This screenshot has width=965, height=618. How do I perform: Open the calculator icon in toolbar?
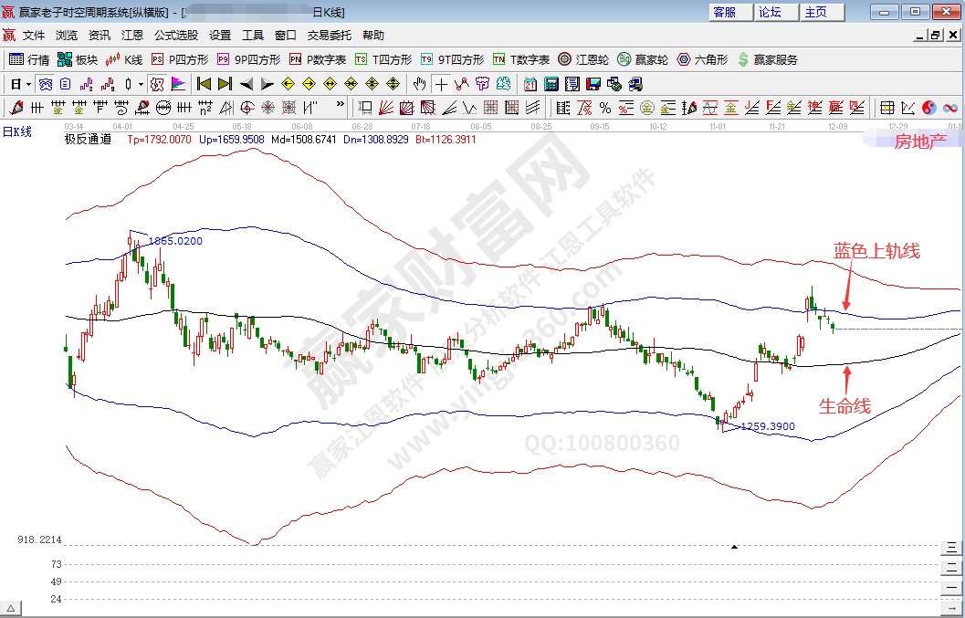(x=551, y=84)
